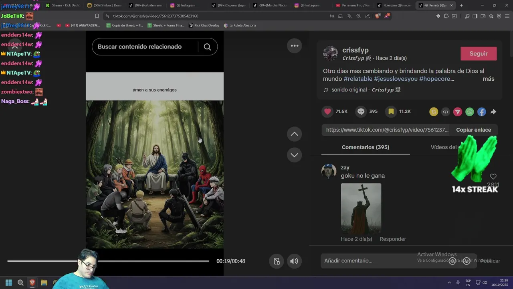The width and height of the screenshot is (513, 289).
Task: Open the 'La Ruleta Aleatoria' bookmark
Action: tap(240, 25)
